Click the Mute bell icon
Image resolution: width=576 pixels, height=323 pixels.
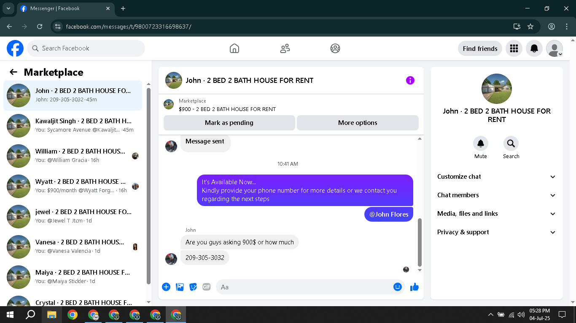pos(481,144)
